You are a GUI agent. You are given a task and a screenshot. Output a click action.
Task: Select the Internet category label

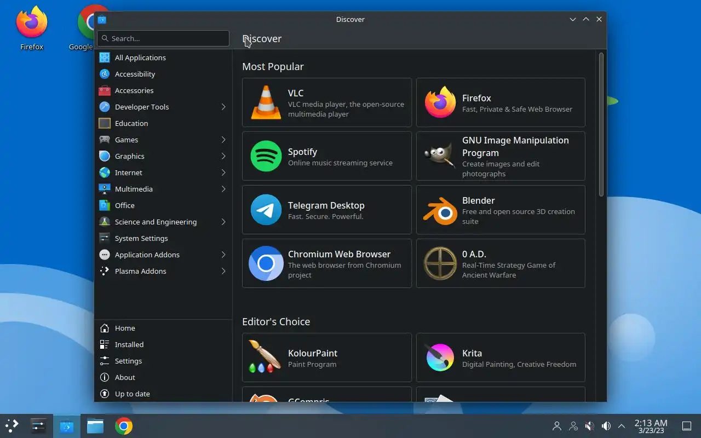pyautogui.click(x=129, y=172)
